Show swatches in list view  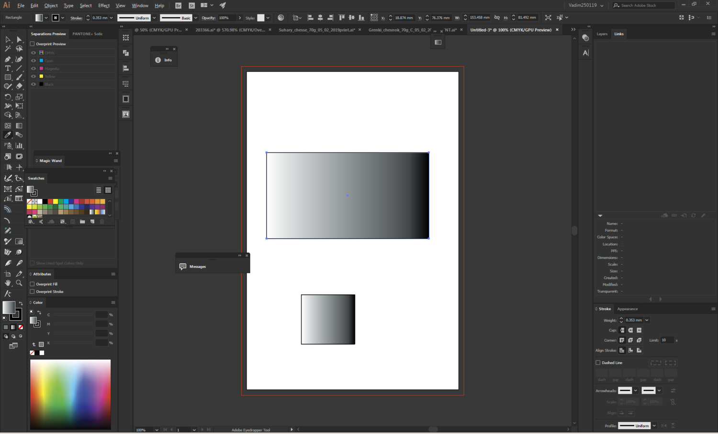99,190
